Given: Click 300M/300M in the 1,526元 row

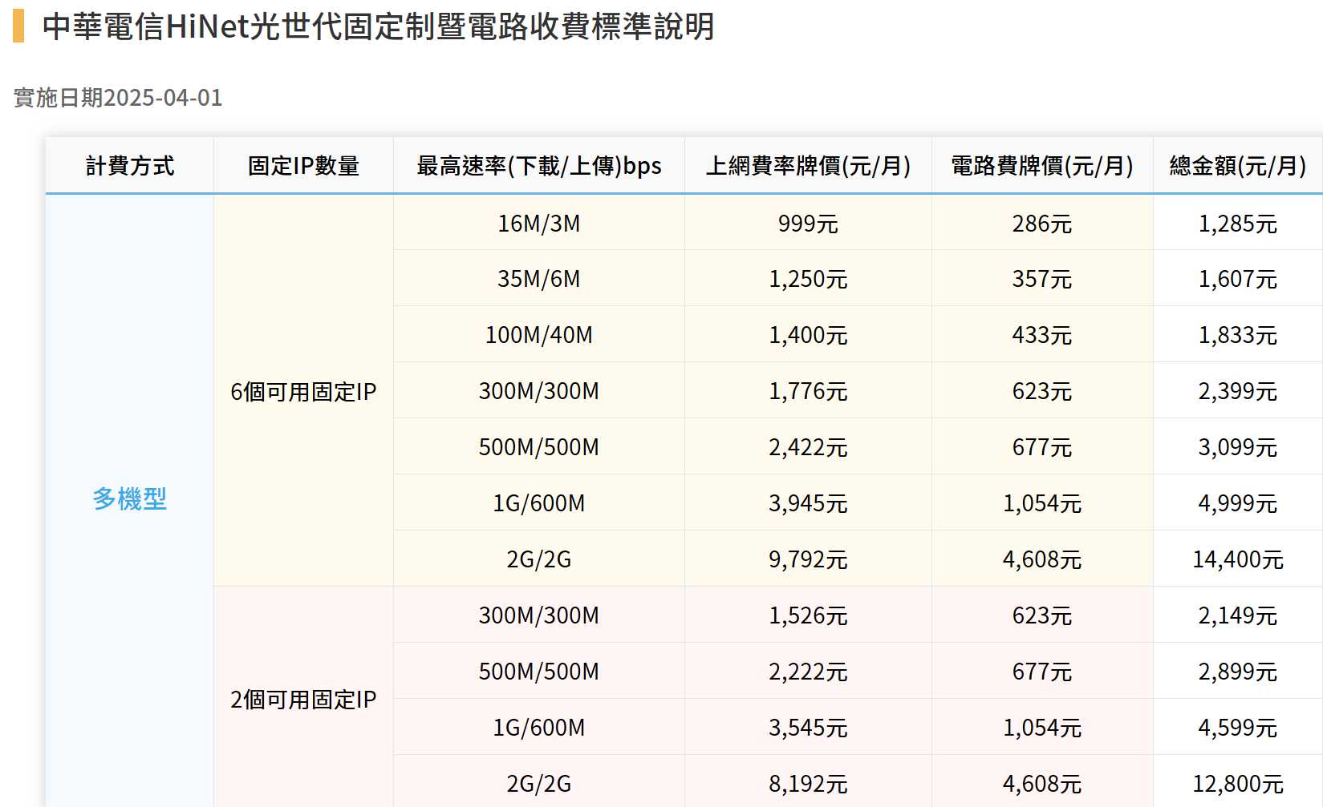Looking at the screenshot, I should [x=539, y=615].
